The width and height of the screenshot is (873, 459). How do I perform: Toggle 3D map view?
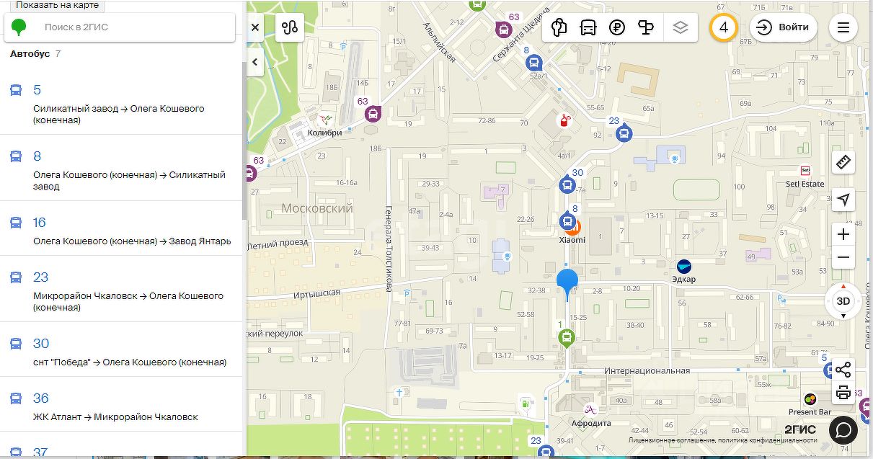[x=843, y=300]
